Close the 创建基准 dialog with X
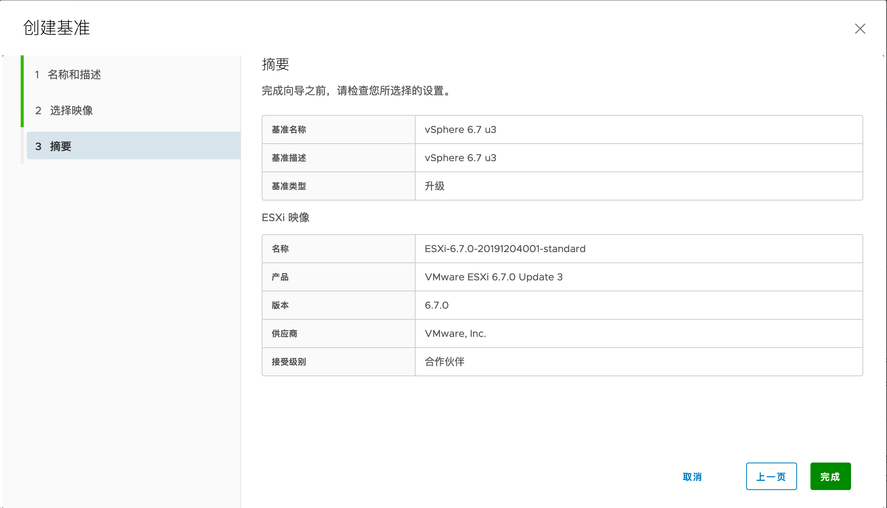 pyautogui.click(x=860, y=29)
